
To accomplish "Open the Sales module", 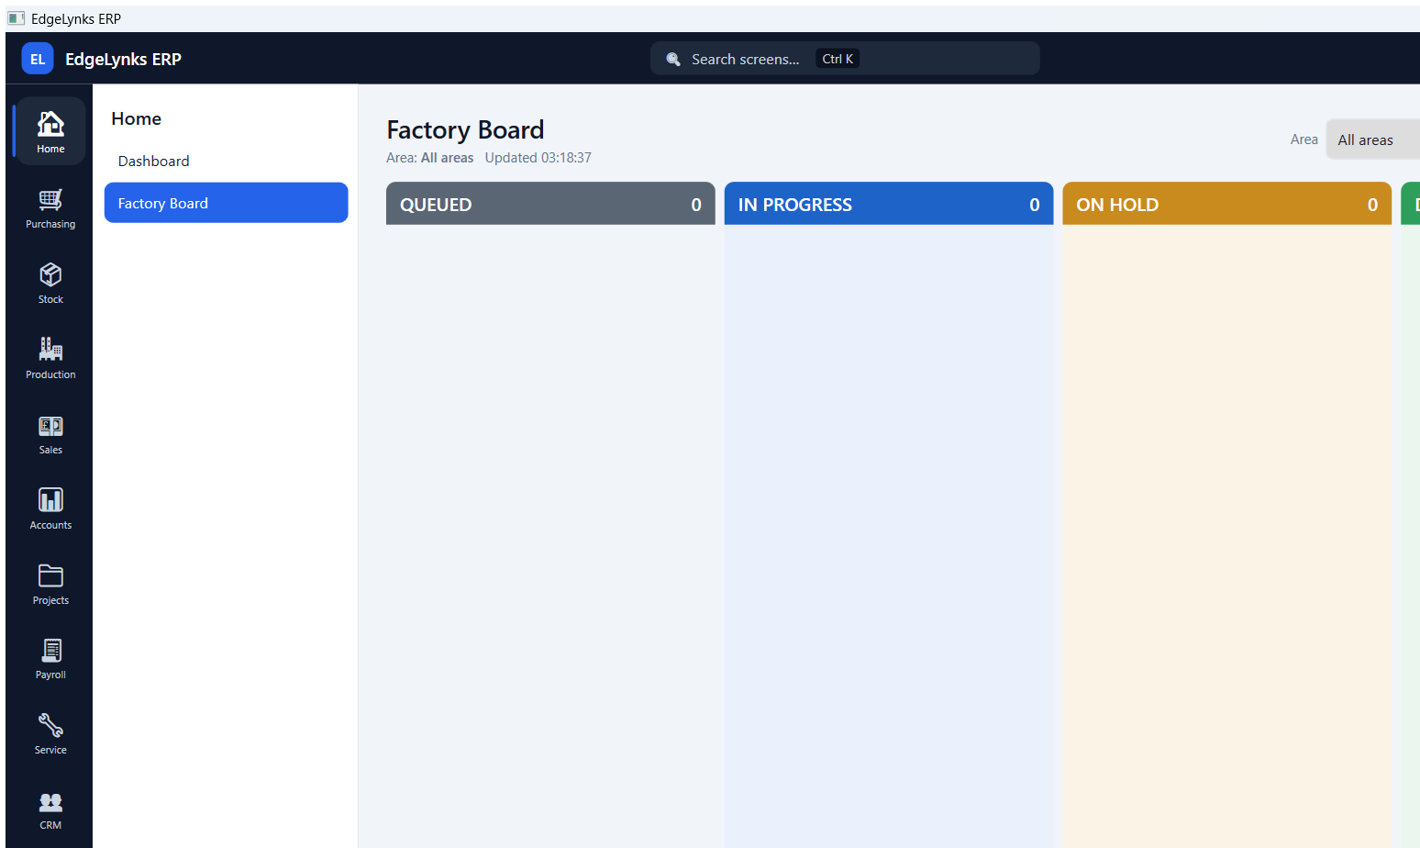I will coord(50,433).
